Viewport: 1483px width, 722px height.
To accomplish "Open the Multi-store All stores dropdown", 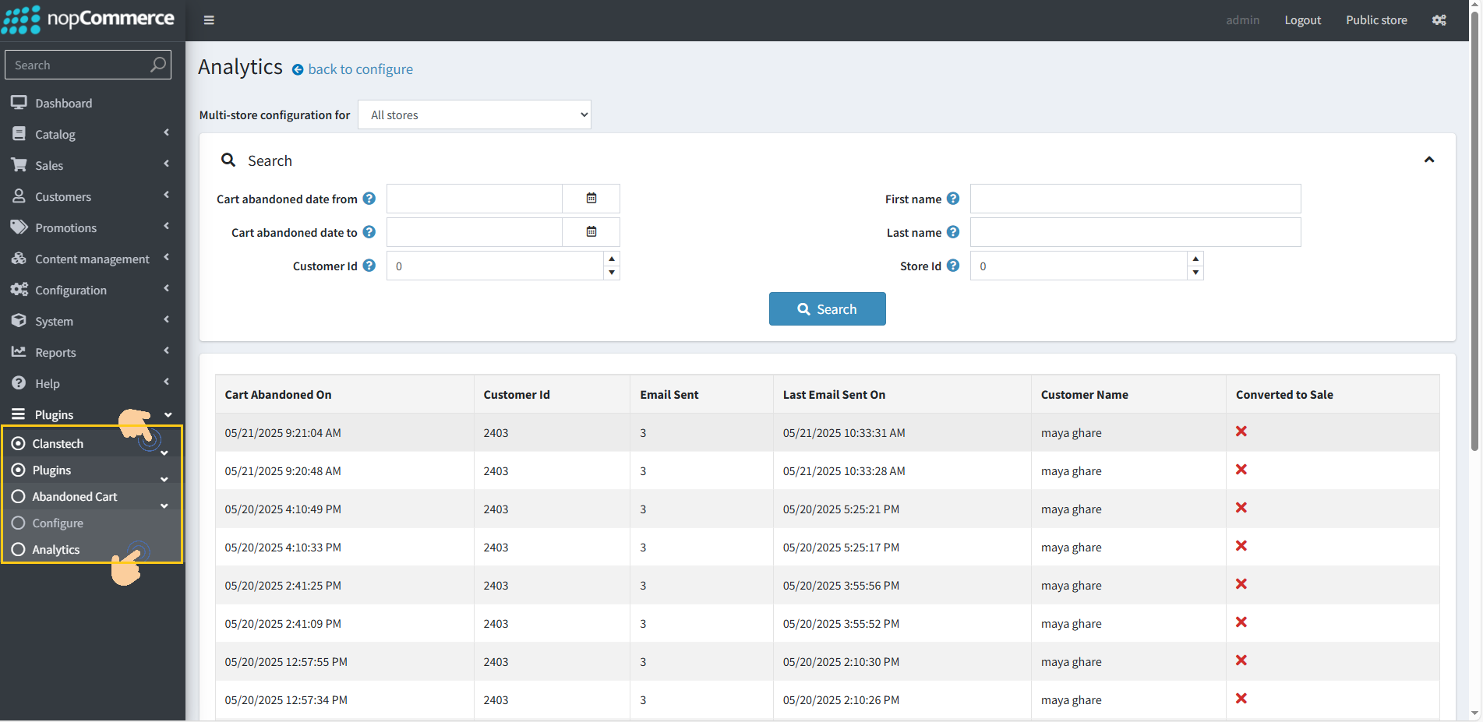I will [474, 114].
